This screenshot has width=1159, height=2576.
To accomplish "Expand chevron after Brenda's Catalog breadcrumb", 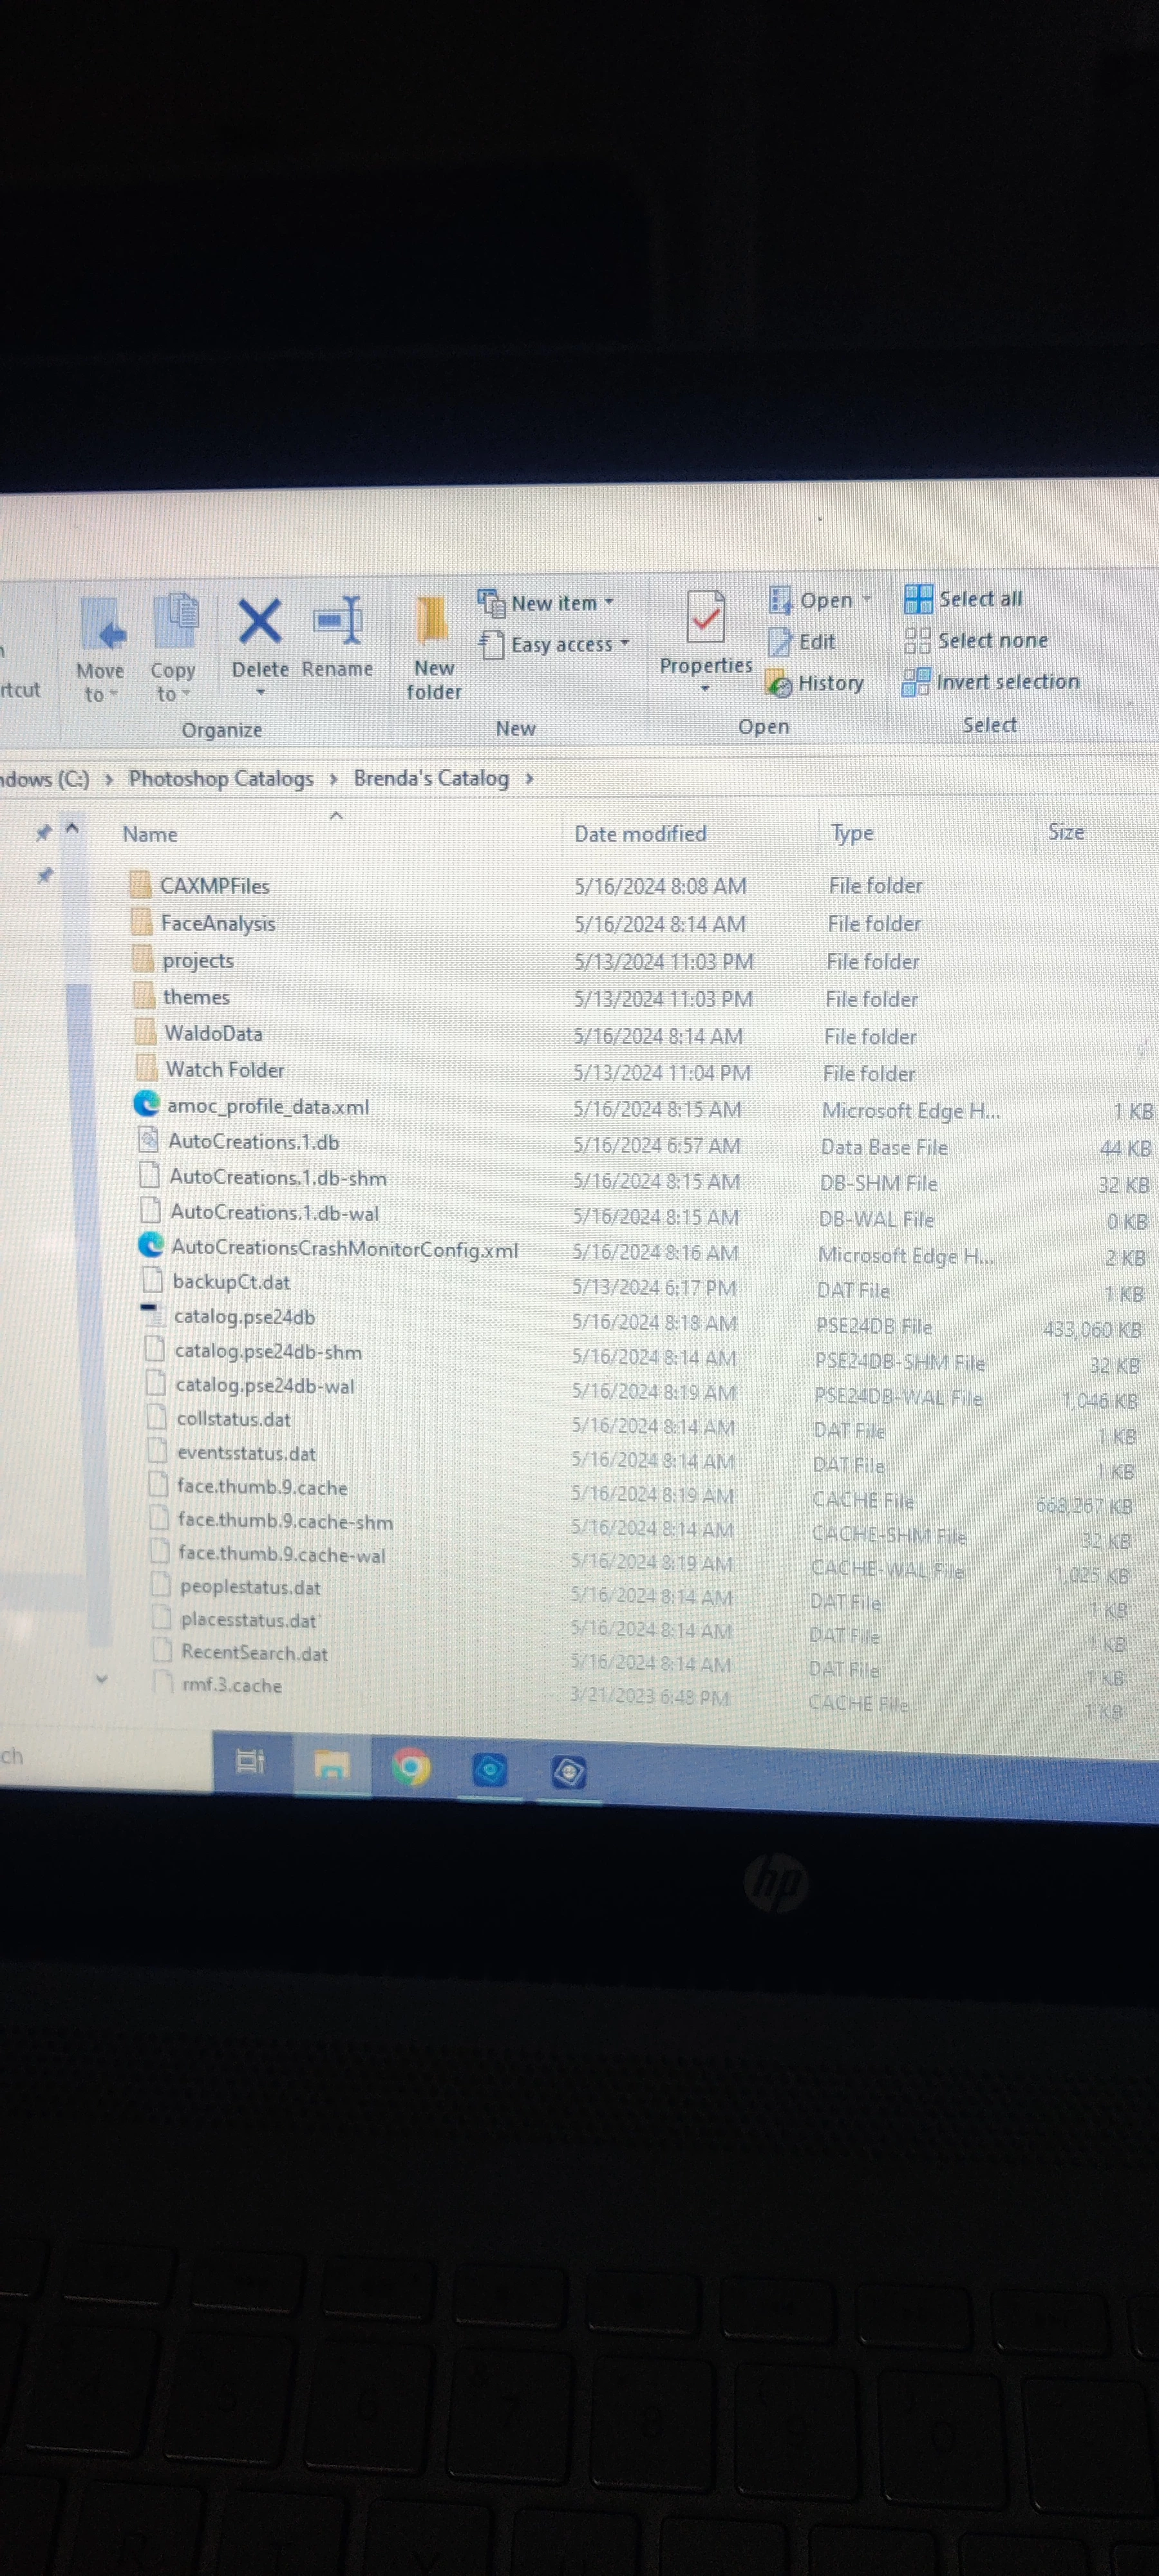I will (x=529, y=778).
